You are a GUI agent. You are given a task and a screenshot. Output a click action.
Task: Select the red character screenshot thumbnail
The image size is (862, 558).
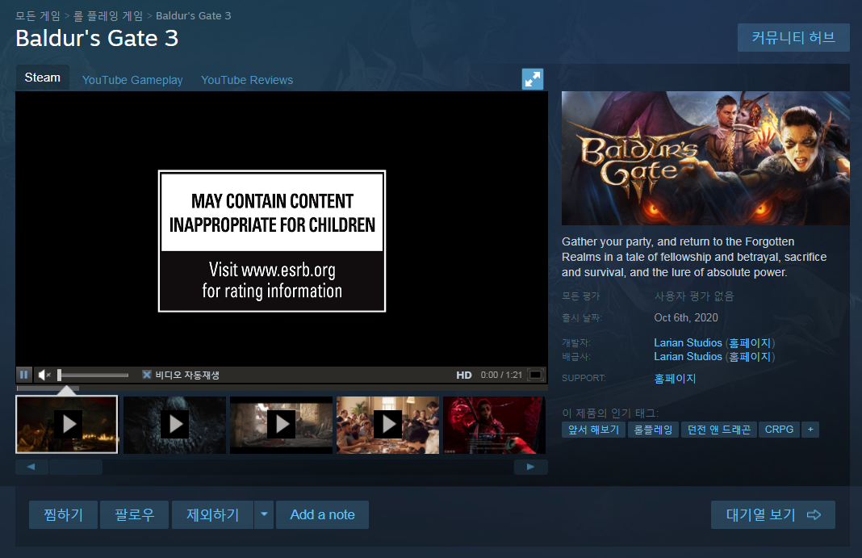[494, 425]
